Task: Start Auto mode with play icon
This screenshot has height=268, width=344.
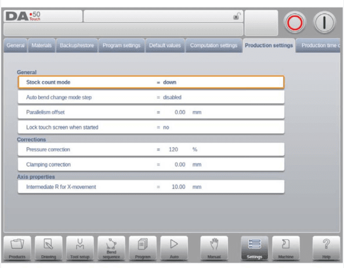Action: point(174,248)
